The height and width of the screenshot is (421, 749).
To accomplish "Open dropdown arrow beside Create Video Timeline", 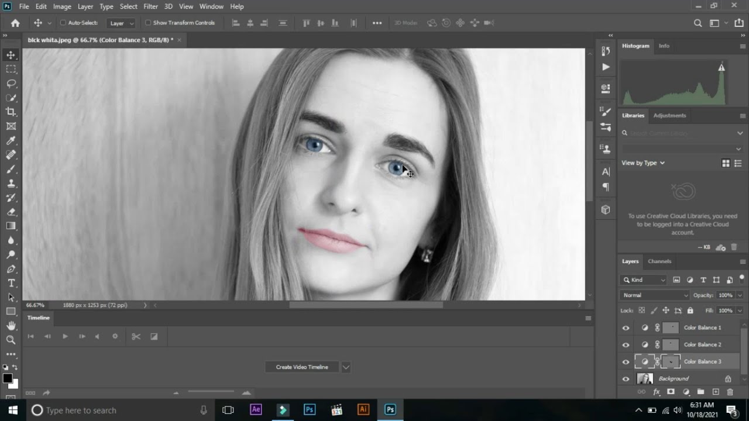I will click(x=346, y=367).
